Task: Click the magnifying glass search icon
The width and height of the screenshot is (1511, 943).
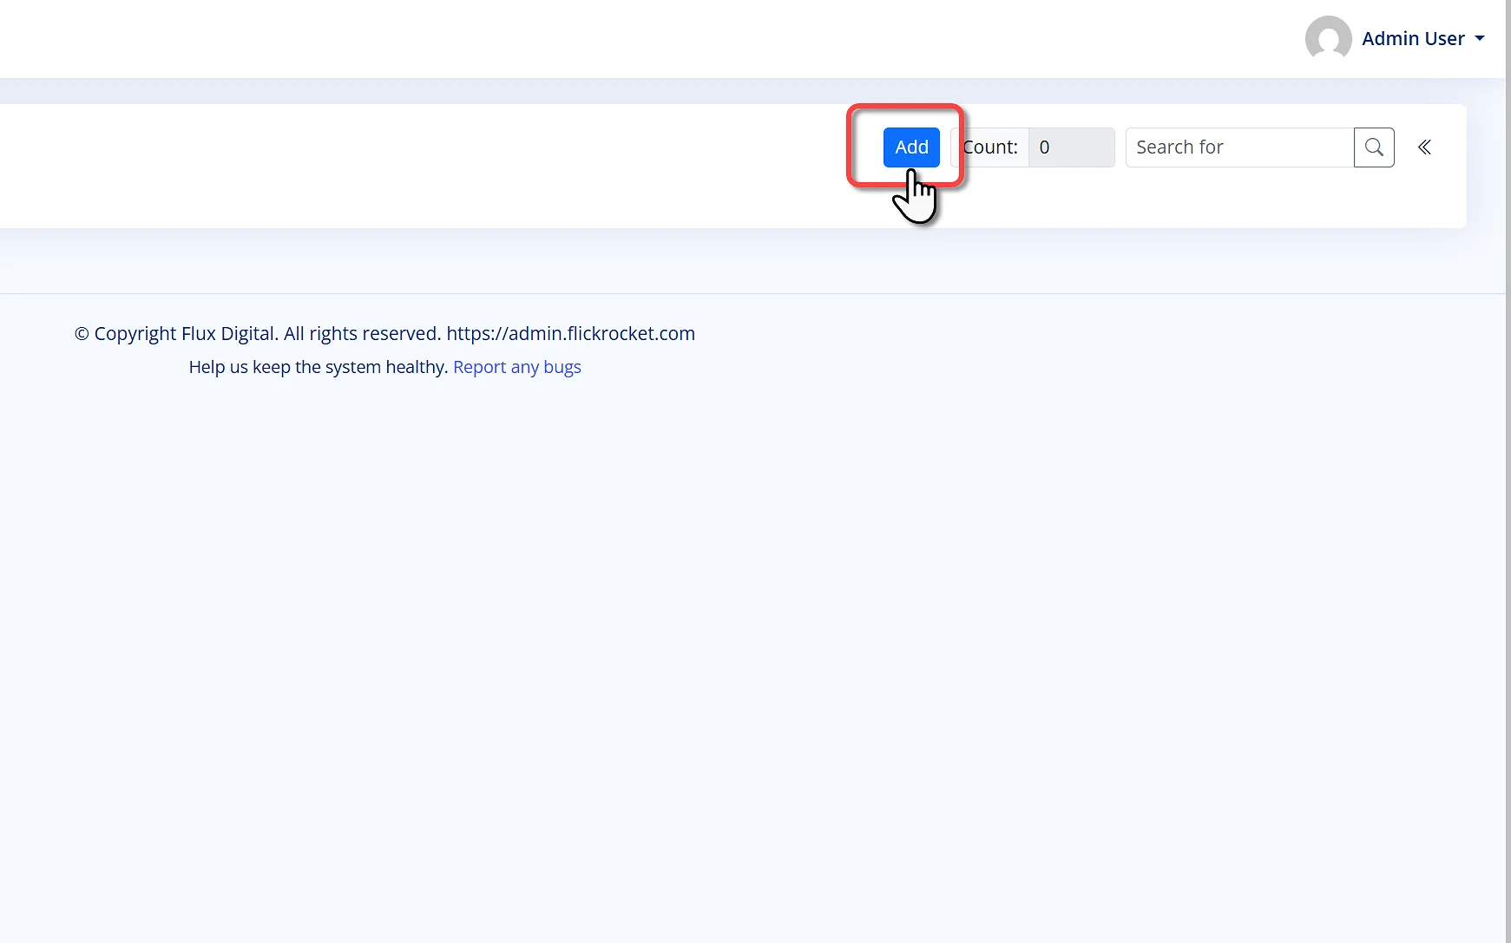Action: tap(1374, 147)
